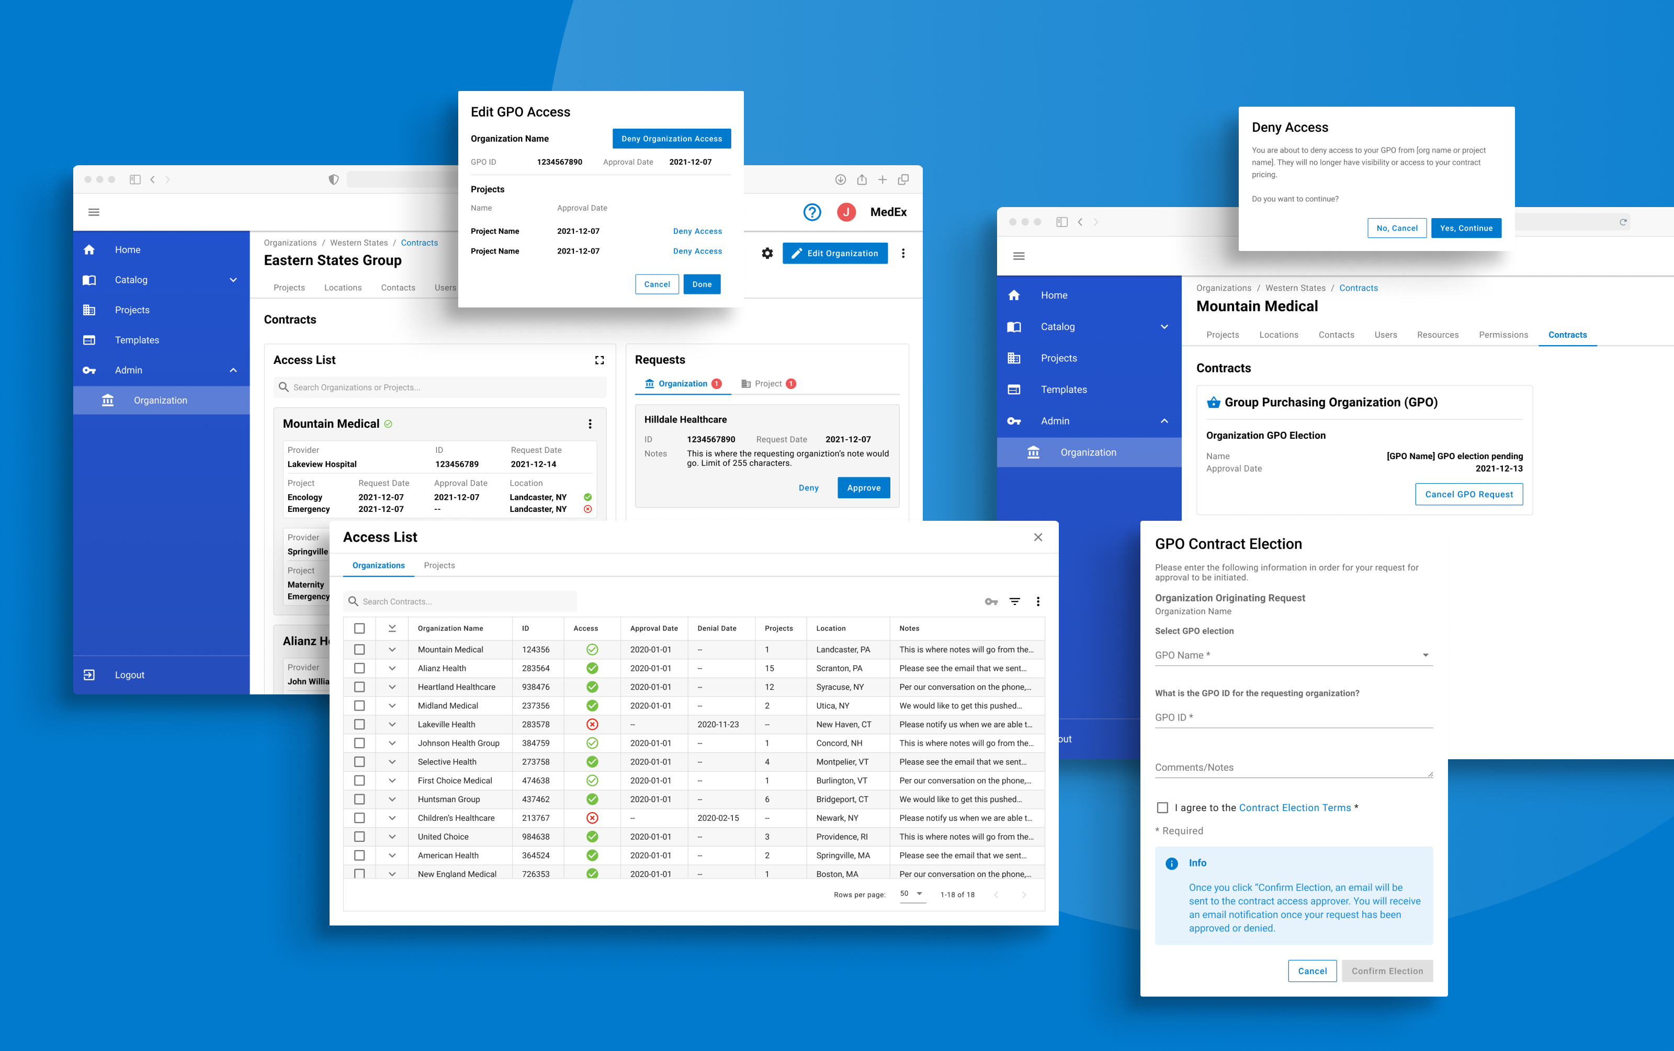The image size is (1674, 1051).
Task: Open the filter icon in Access List toolbar
Action: click(1015, 601)
